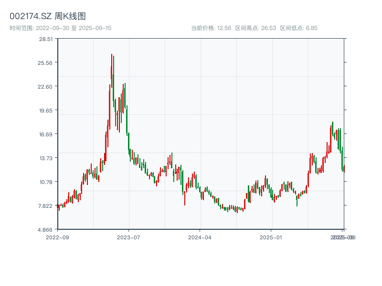
Task: Click y-axis value 19.65
Action: (46, 111)
